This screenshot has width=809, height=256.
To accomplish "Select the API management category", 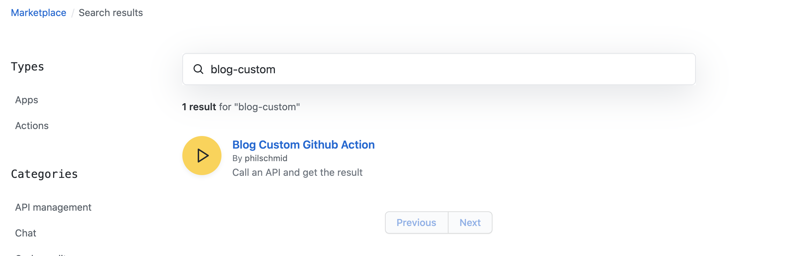I will [53, 208].
